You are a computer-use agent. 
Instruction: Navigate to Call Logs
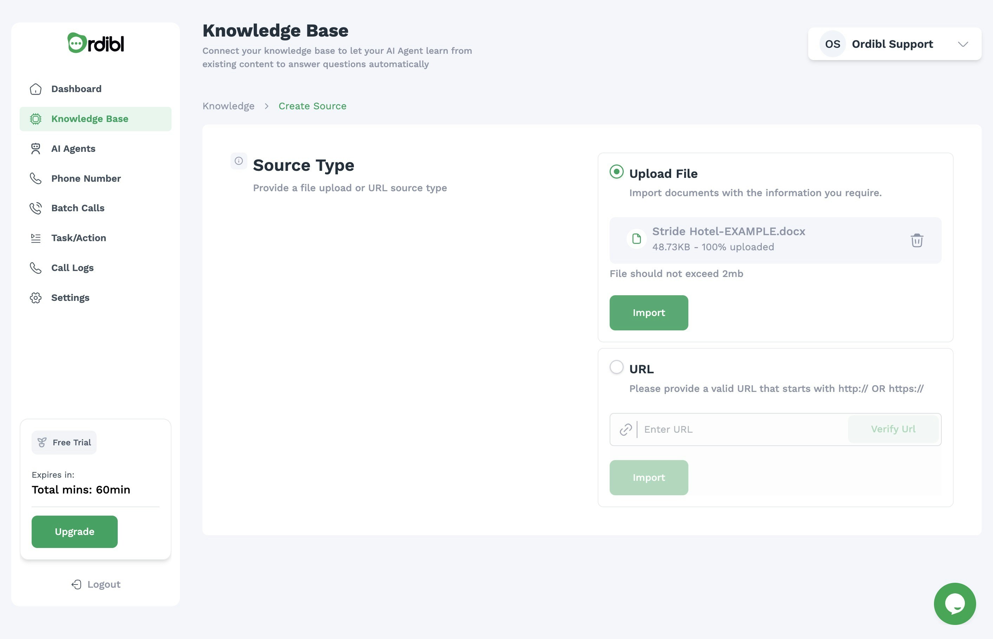pos(72,267)
